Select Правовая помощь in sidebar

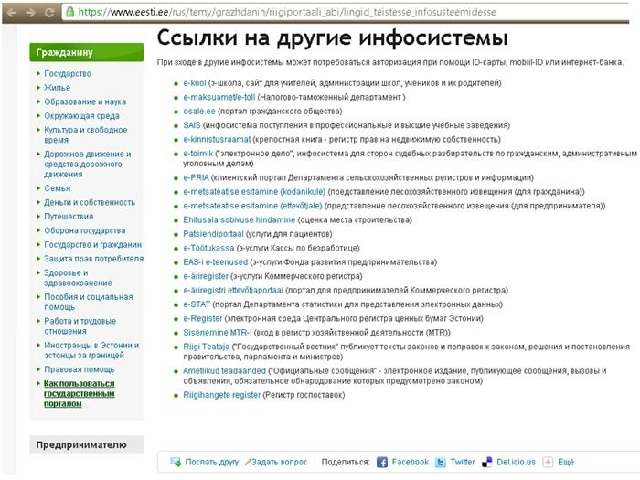[x=80, y=369]
